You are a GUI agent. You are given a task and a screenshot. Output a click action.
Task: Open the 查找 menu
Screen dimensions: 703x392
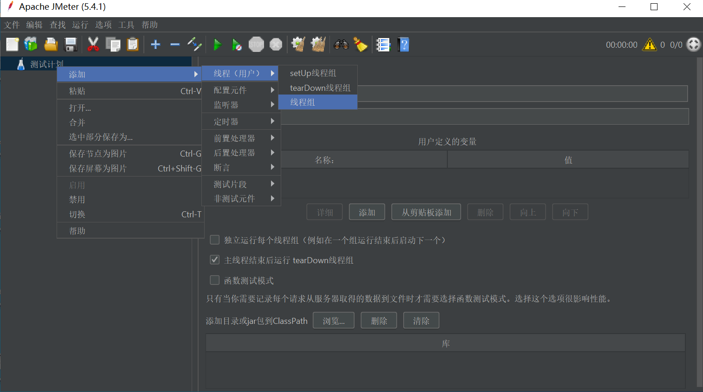click(58, 25)
